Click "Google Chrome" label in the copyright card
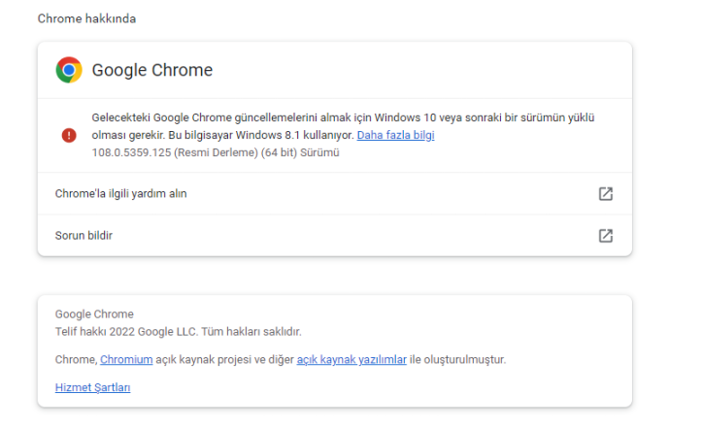The height and width of the screenshot is (428, 702). pyautogui.click(x=94, y=314)
